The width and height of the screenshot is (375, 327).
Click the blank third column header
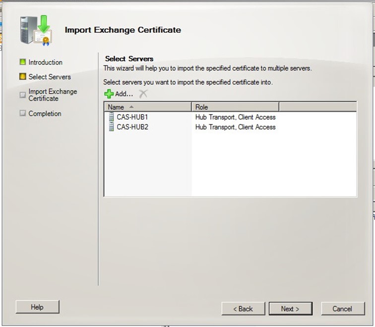(x=317, y=107)
